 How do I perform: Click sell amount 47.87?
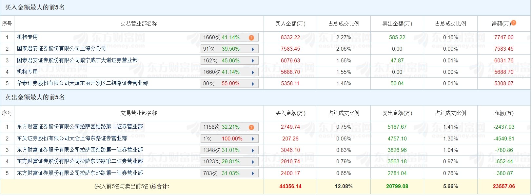pyautogui.click(x=397, y=61)
